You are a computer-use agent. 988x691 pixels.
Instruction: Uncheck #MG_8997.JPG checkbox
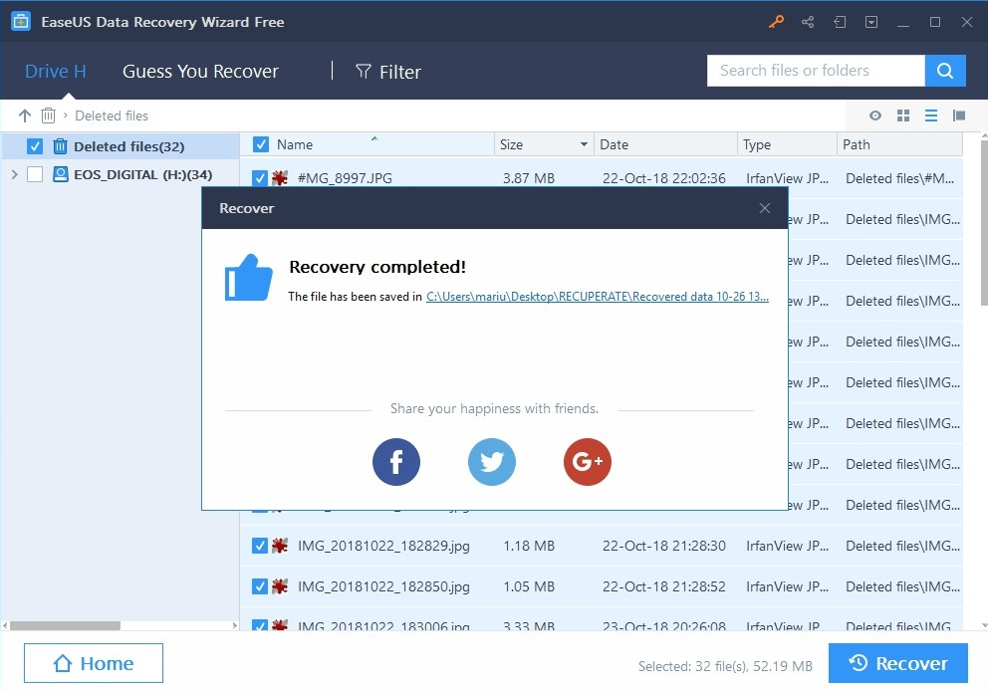tap(260, 178)
